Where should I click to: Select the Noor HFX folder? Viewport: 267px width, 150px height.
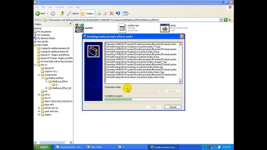coord(49,105)
